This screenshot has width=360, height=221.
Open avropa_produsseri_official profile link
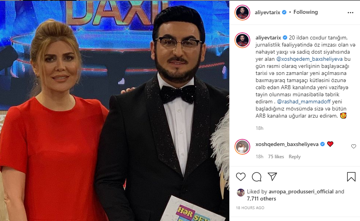(301, 191)
